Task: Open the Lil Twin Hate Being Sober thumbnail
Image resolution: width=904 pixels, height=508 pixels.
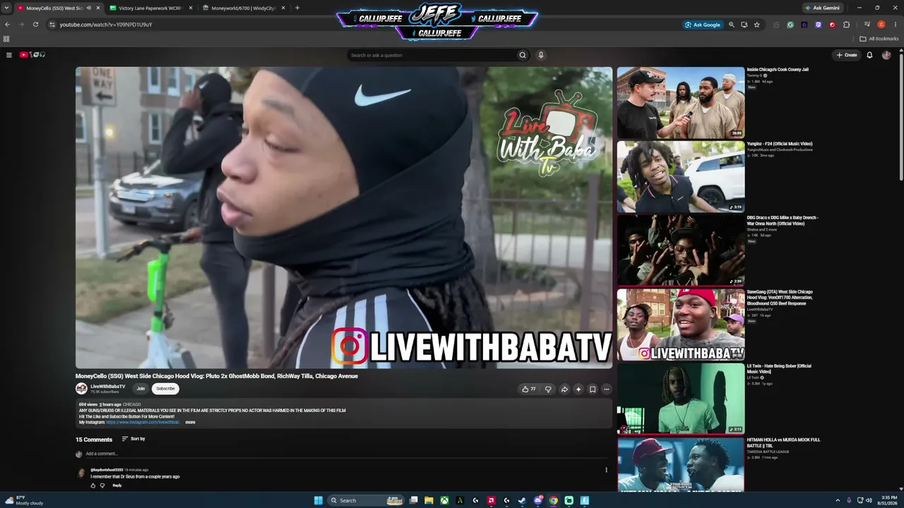Action: tap(681, 399)
